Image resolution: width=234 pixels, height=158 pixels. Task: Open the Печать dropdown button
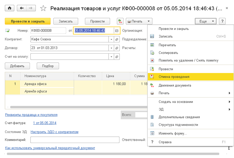pos(139,21)
